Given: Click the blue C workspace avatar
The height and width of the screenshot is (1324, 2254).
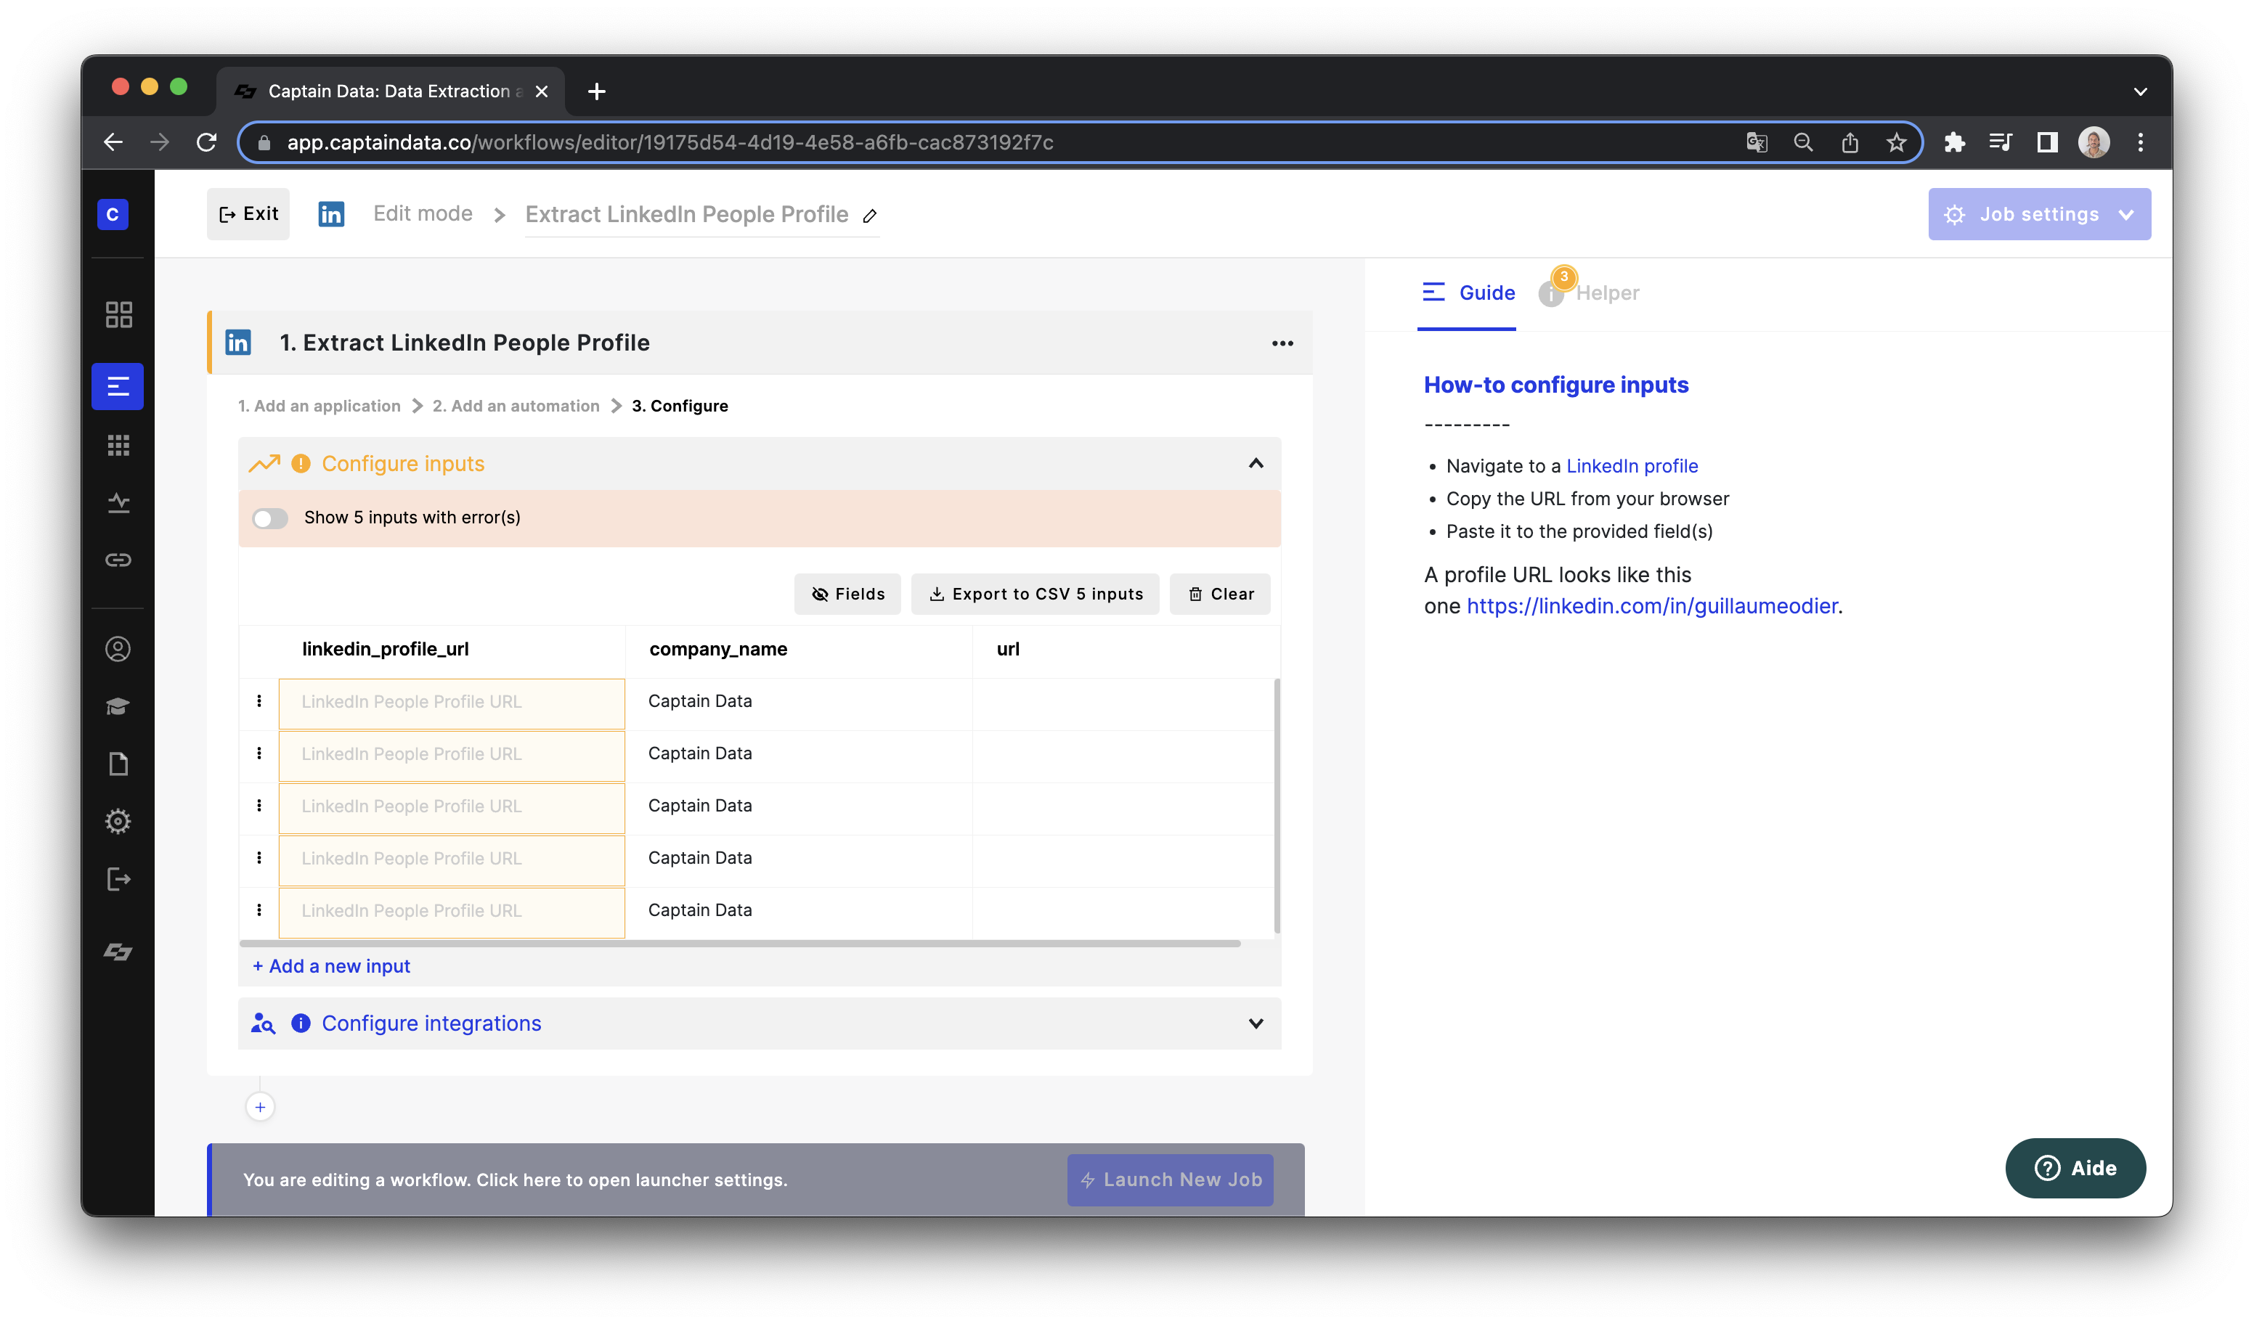Looking at the screenshot, I should 113,215.
